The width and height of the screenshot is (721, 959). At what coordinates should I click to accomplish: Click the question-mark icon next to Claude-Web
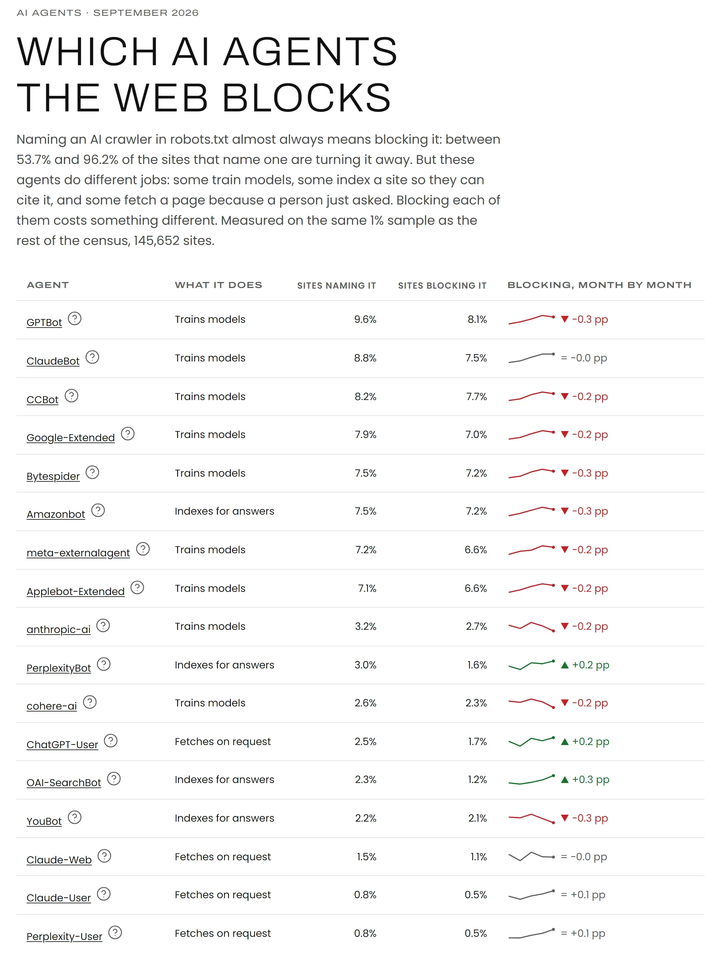[104, 856]
